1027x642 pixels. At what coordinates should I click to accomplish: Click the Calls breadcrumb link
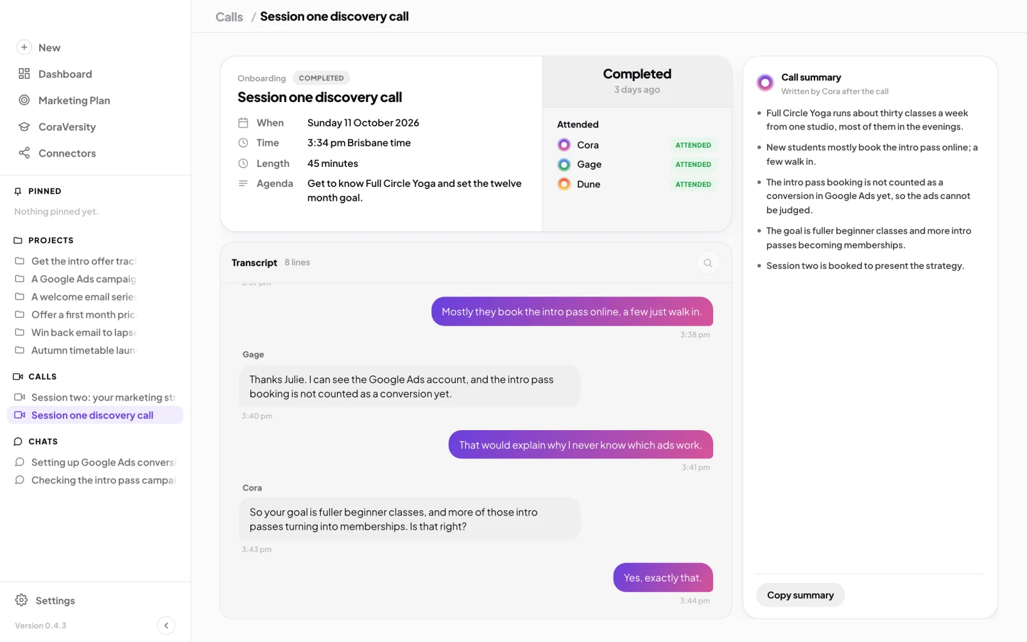click(229, 17)
